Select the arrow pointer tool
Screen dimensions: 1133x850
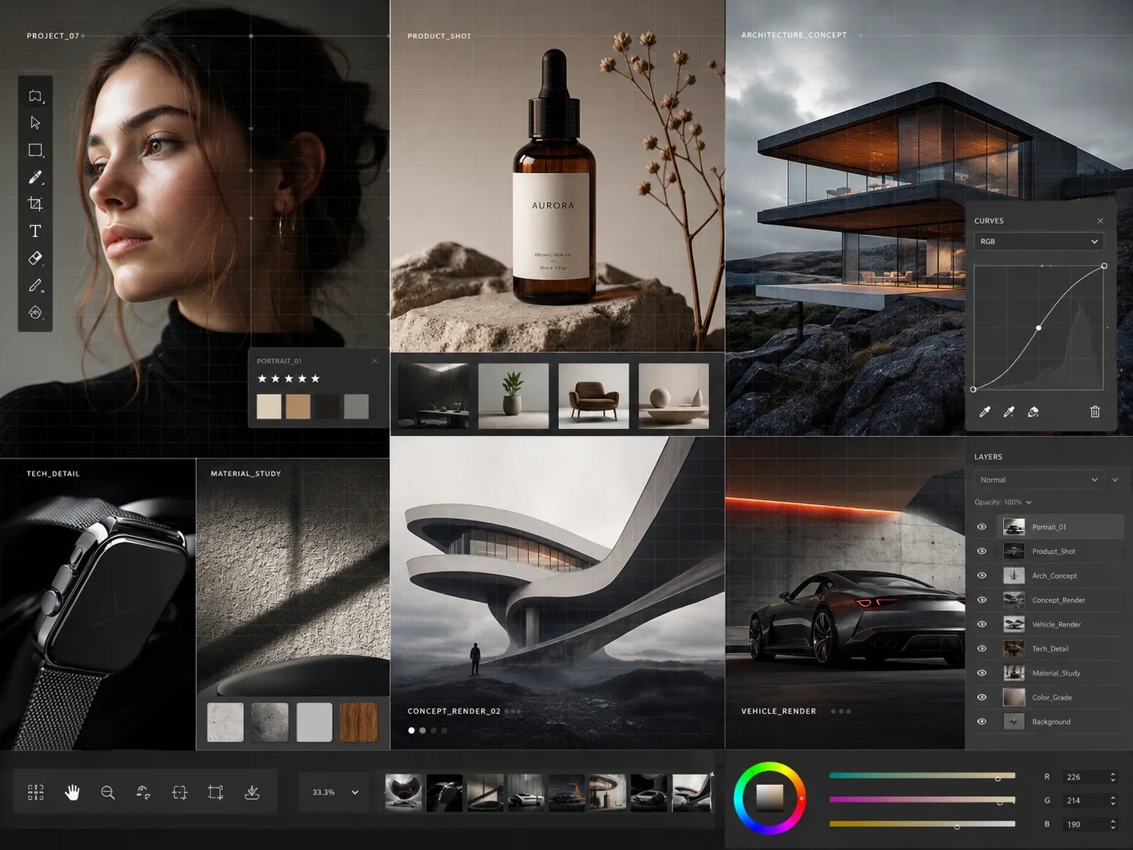coord(35,123)
